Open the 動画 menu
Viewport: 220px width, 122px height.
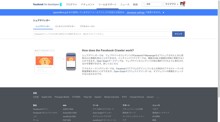(x=135, y=4)
